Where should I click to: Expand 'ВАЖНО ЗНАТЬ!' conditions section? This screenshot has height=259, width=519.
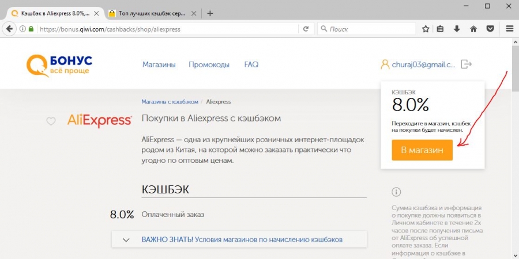point(239,239)
